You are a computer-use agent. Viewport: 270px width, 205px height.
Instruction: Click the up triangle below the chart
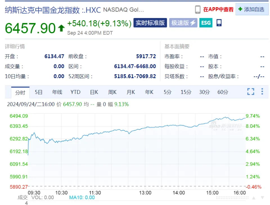253,198
